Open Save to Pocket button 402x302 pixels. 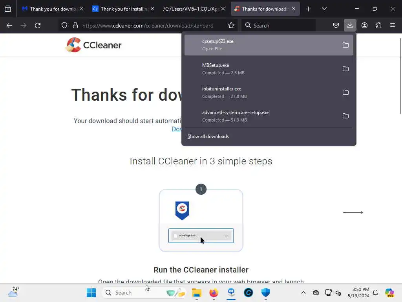point(336,26)
